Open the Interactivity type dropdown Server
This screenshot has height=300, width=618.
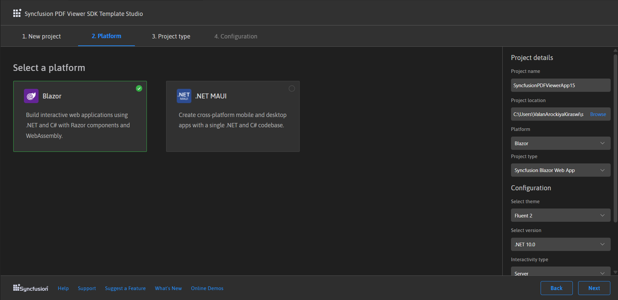pyautogui.click(x=561, y=271)
